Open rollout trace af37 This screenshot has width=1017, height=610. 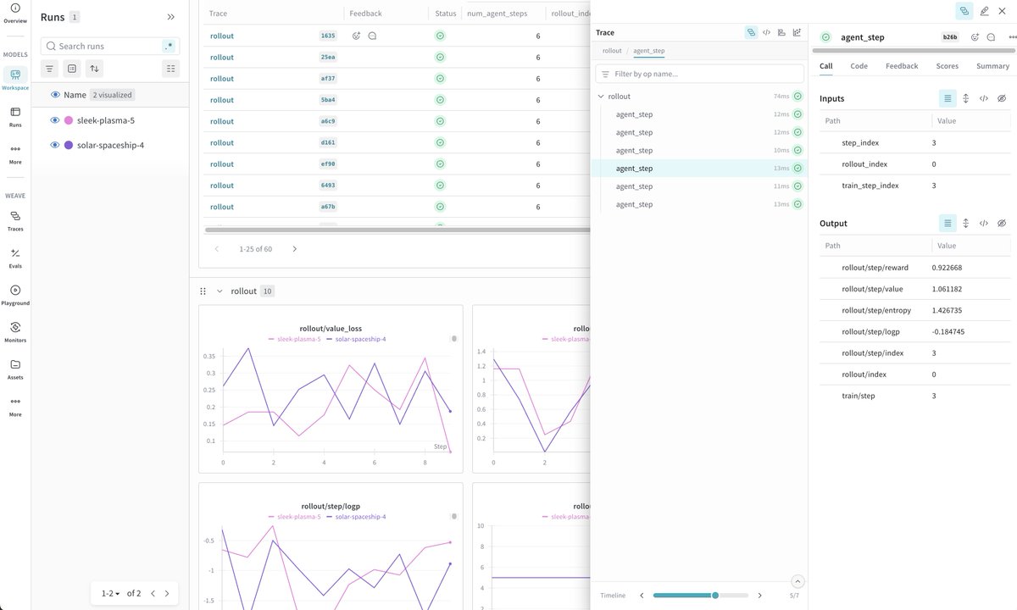coord(222,78)
